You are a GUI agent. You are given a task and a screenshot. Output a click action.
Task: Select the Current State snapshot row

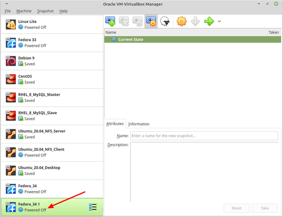(192, 39)
